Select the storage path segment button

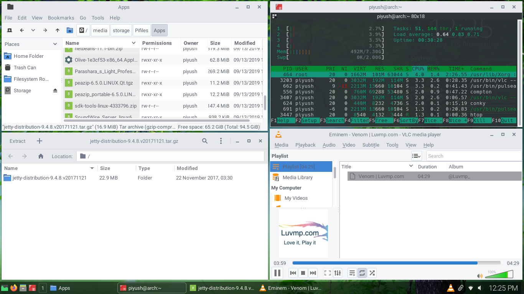click(x=121, y=30)
